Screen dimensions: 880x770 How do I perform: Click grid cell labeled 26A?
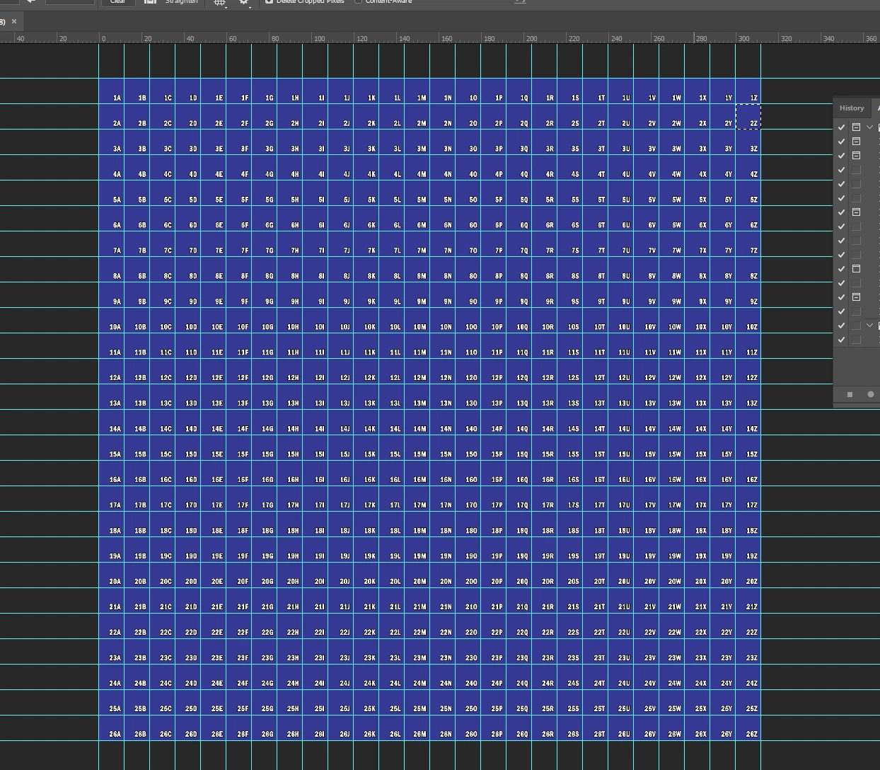coord(112,728)
